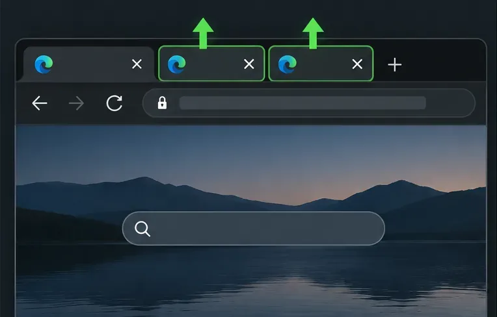Reload the current page
This screenshot has width=497, height=317.
click(114, 103)
